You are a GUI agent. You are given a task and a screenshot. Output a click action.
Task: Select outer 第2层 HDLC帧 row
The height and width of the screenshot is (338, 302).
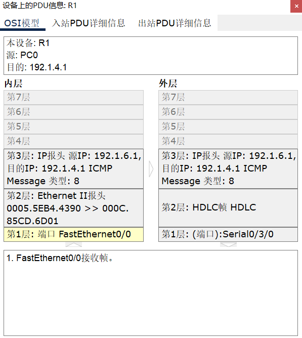tap(228, 208)
